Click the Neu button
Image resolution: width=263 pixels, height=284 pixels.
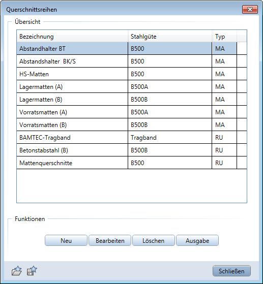pos(66,240)
